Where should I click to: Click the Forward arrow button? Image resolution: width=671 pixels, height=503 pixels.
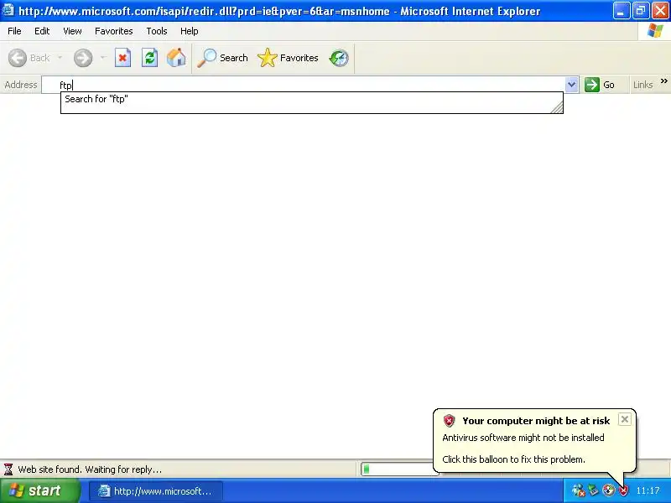(83, 58)
